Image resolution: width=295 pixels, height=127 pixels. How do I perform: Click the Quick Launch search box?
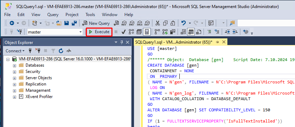tap(266, 23)
